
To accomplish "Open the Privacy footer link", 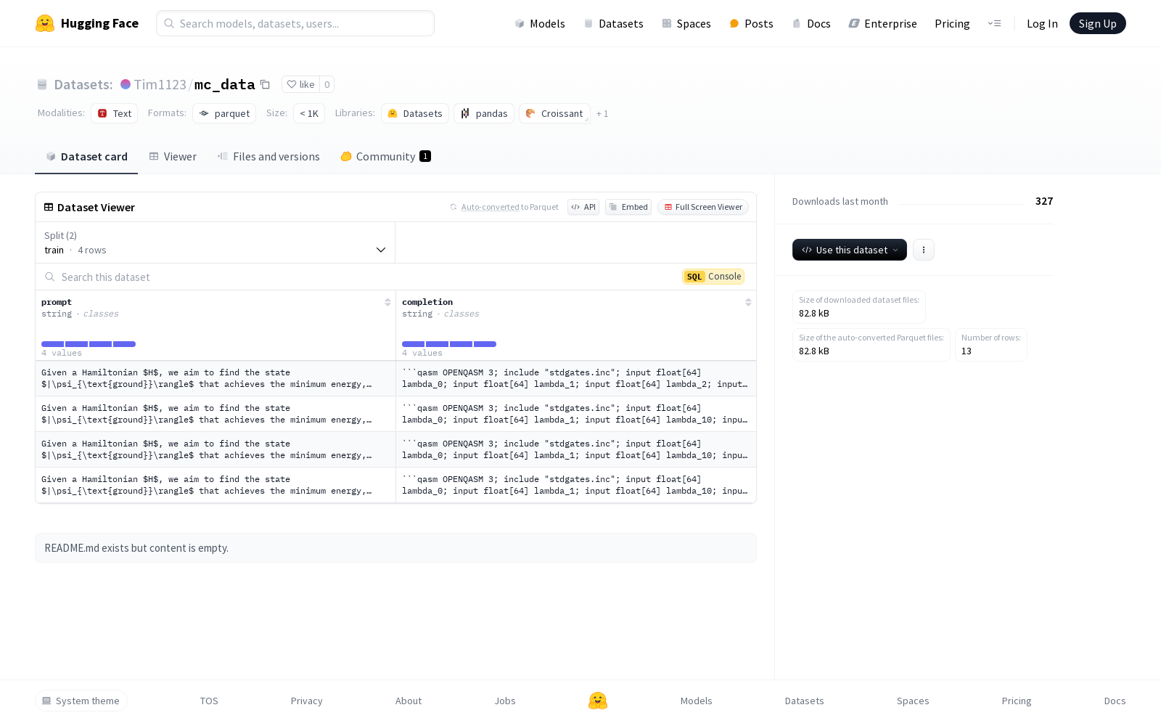I will 306,701.
